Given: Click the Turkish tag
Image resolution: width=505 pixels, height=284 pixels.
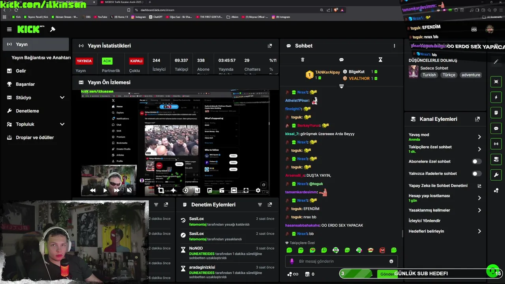Looking at the screenshot, I should [429, 75].
